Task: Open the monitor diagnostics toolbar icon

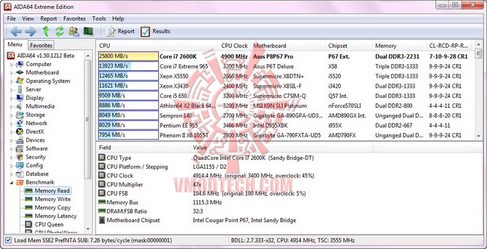Action: pos(88,31)
